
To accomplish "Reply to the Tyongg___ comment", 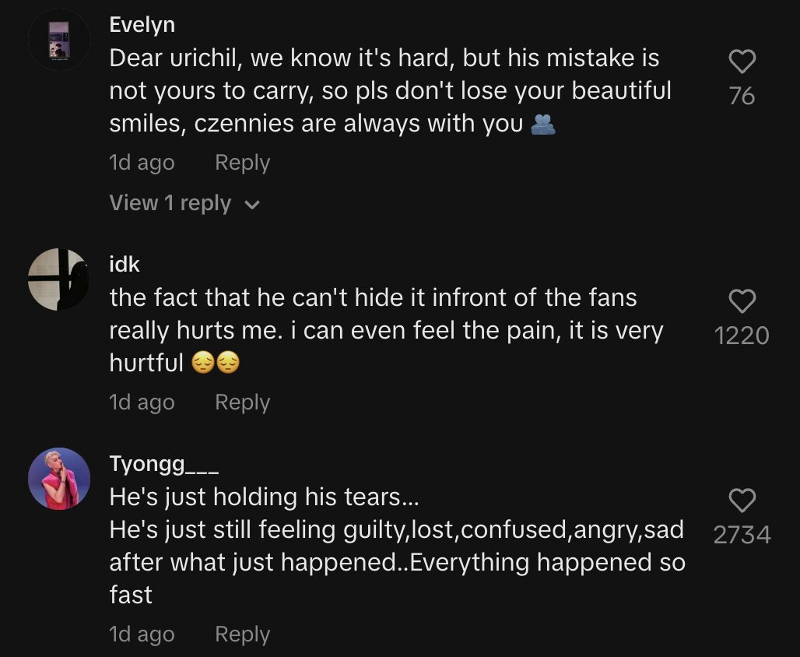I will [242, 634].
